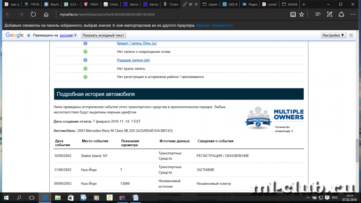
Task: Open Рецидив записи (ей) link
Action: click(133, 60)
